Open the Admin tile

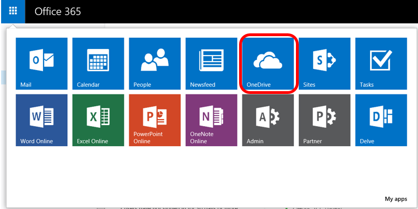268,120
